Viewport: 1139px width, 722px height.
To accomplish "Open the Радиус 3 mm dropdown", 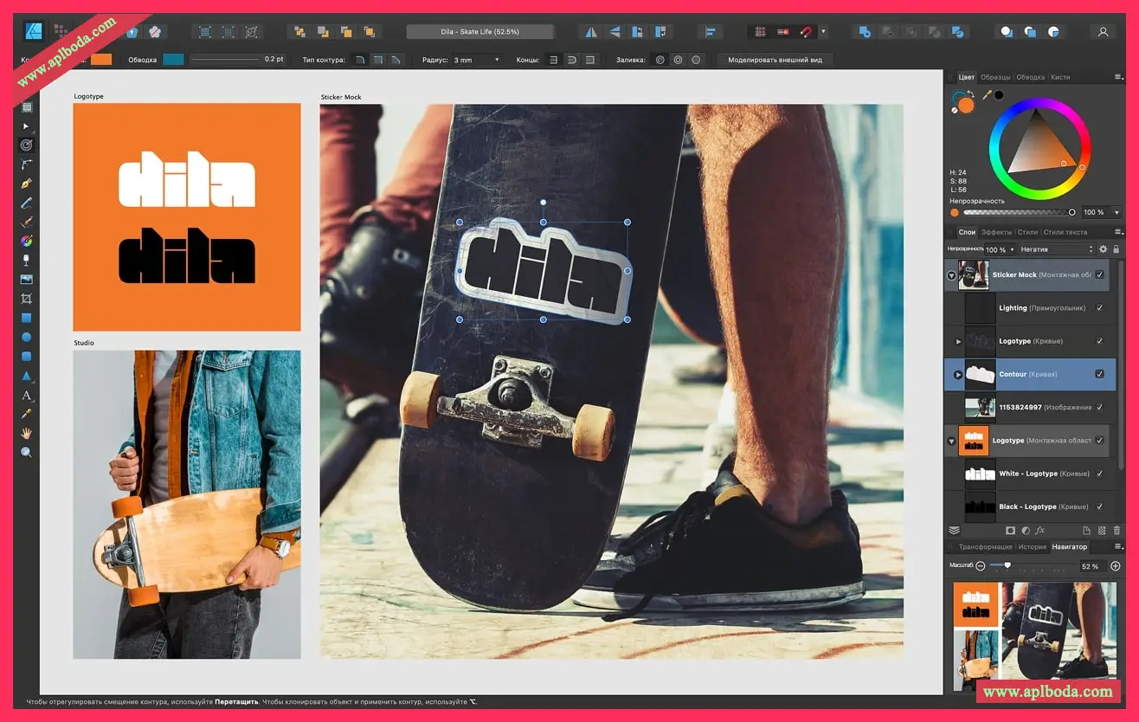I will tap(477, 60).
